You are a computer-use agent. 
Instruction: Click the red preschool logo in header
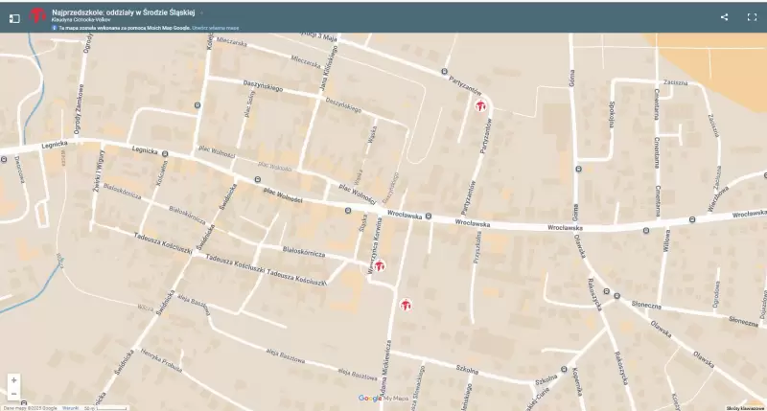pyautogui.click(x=38, y=15)
